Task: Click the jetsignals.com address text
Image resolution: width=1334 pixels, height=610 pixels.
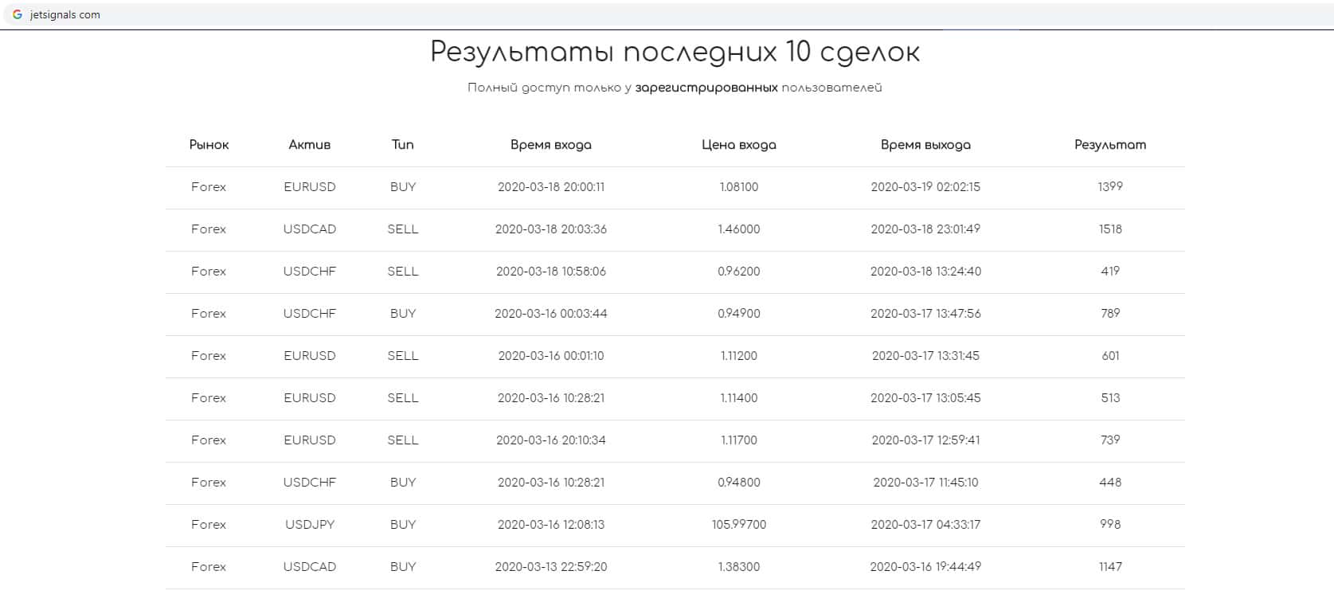Action: pyautogui.click(x=65, y=14)
